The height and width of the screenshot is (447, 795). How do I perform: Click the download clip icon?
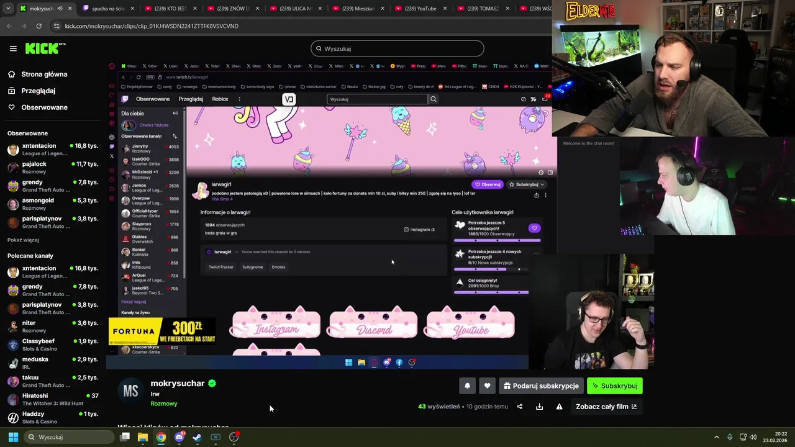(540, 407)
